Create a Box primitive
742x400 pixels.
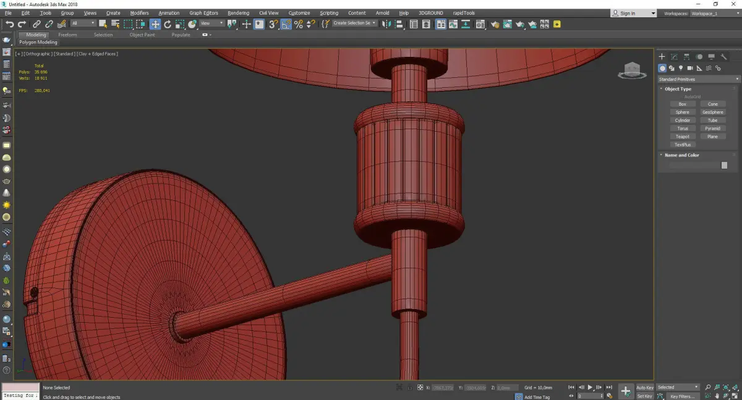(682, 104)
